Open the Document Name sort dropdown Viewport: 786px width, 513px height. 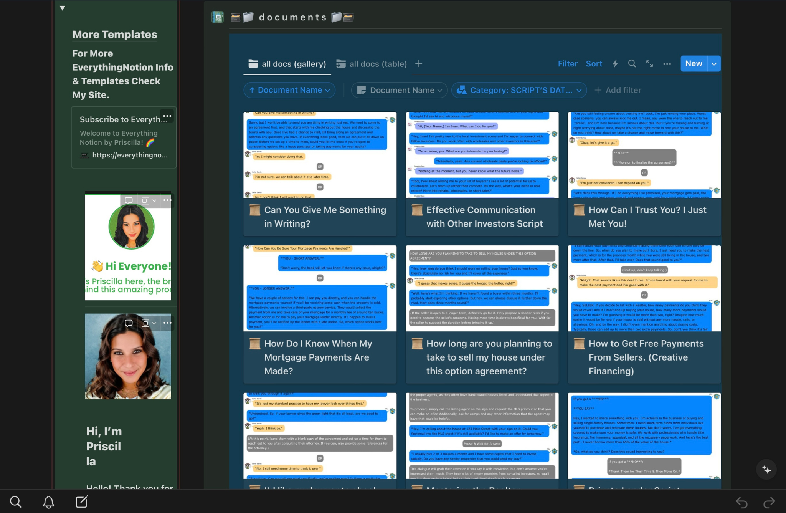[x=289, y=90]
